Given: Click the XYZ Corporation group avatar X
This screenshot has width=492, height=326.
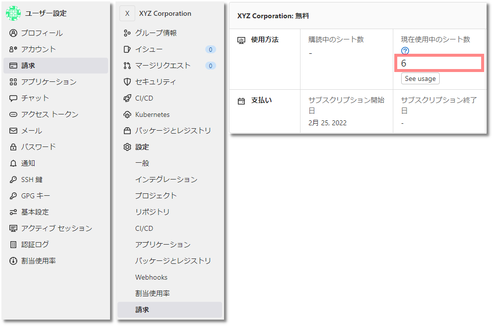Looking at the screenshot, I should pos(127,13).
